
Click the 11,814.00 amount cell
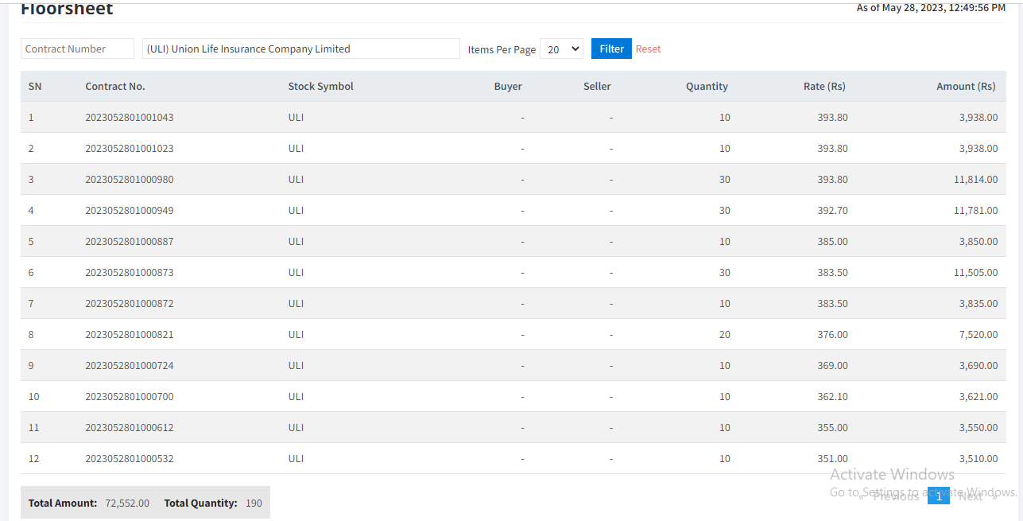tap(975, 179)
